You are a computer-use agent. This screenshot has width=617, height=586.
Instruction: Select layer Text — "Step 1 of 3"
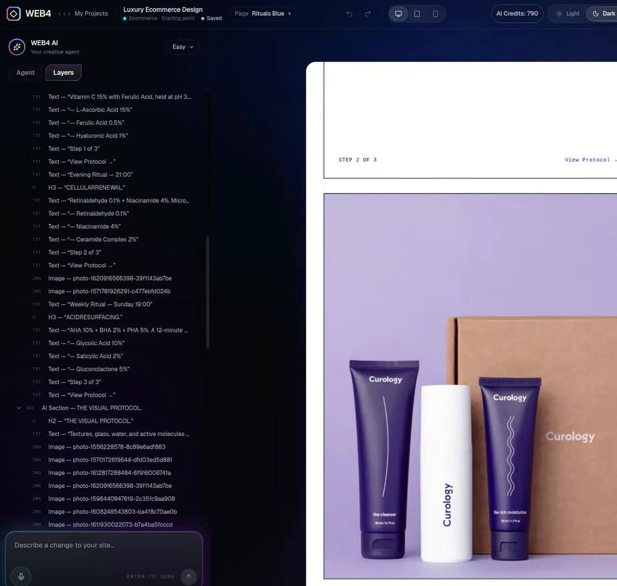click(x=74, y=148)
